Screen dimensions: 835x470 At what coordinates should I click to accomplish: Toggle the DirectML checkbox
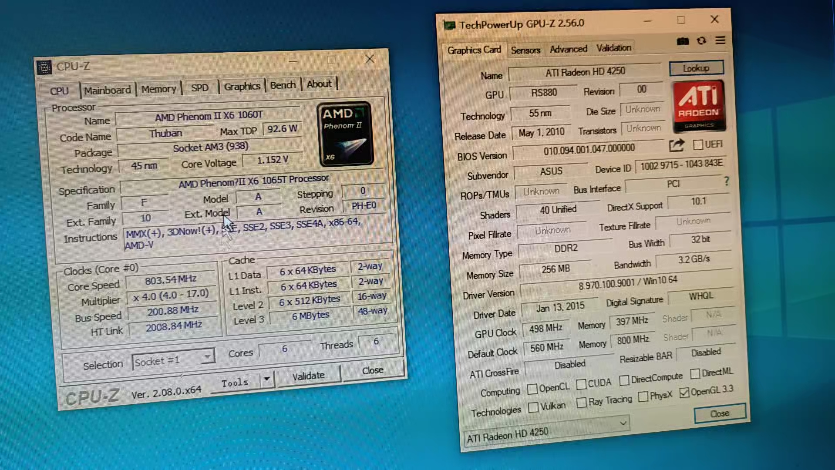[695, 373]
